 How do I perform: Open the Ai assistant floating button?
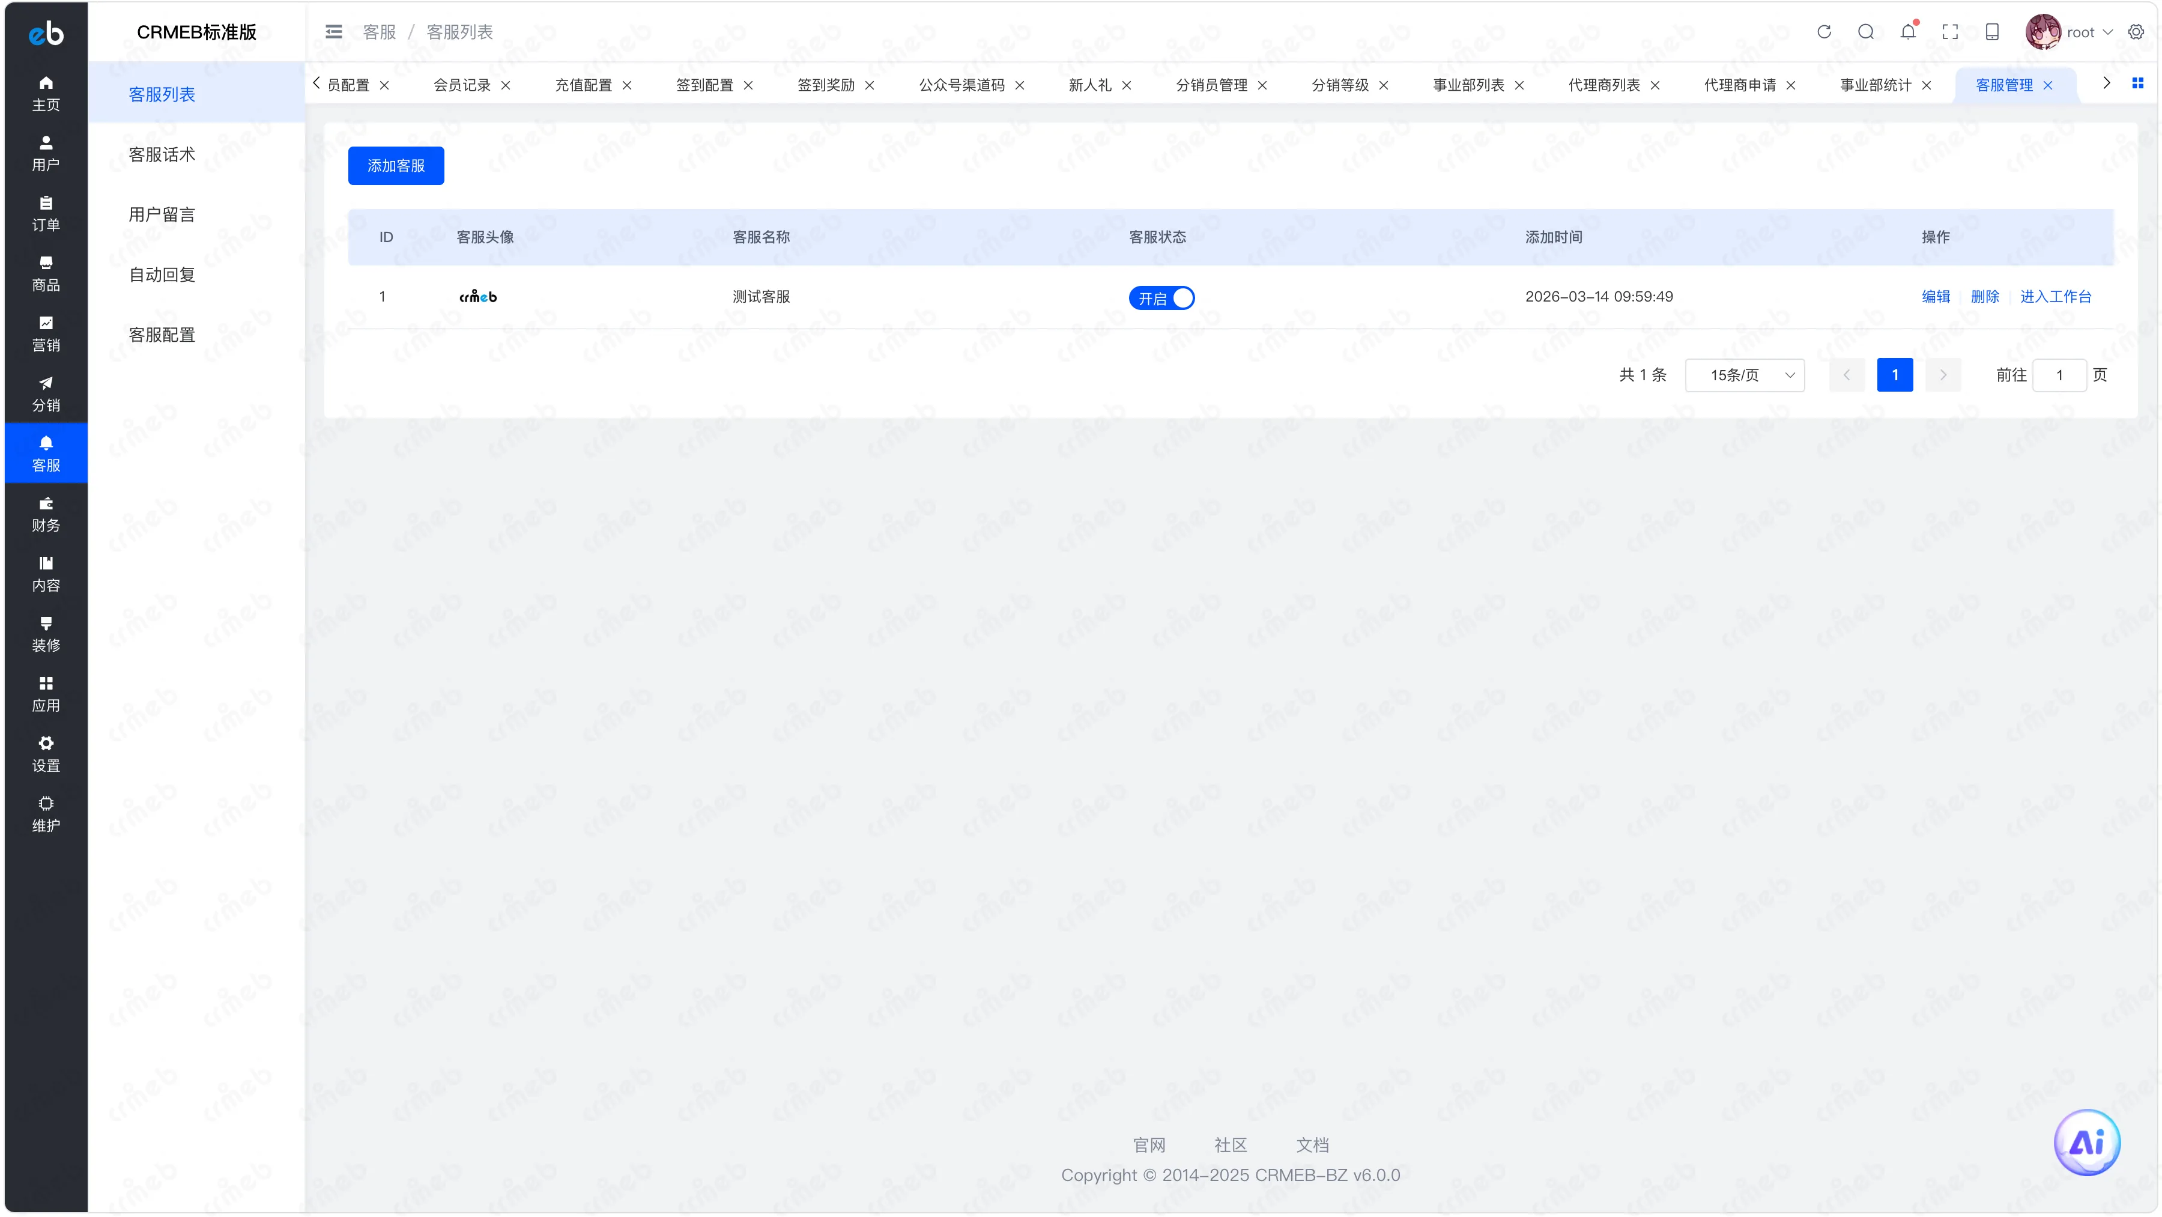point(2088,1143)
